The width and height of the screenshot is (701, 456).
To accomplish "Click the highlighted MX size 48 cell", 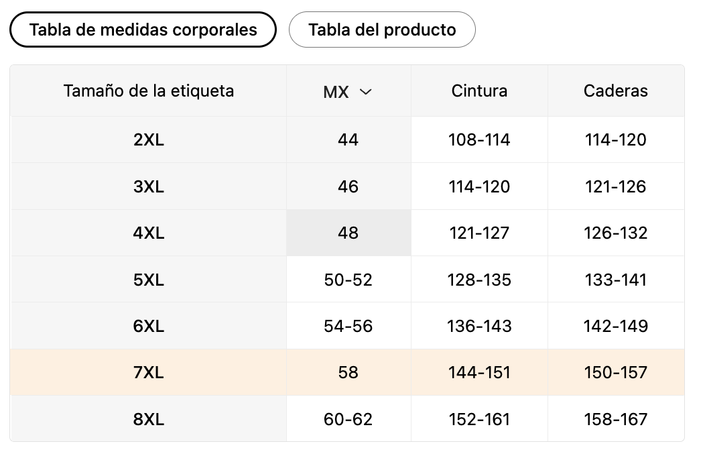I will (x=348, y=233).
